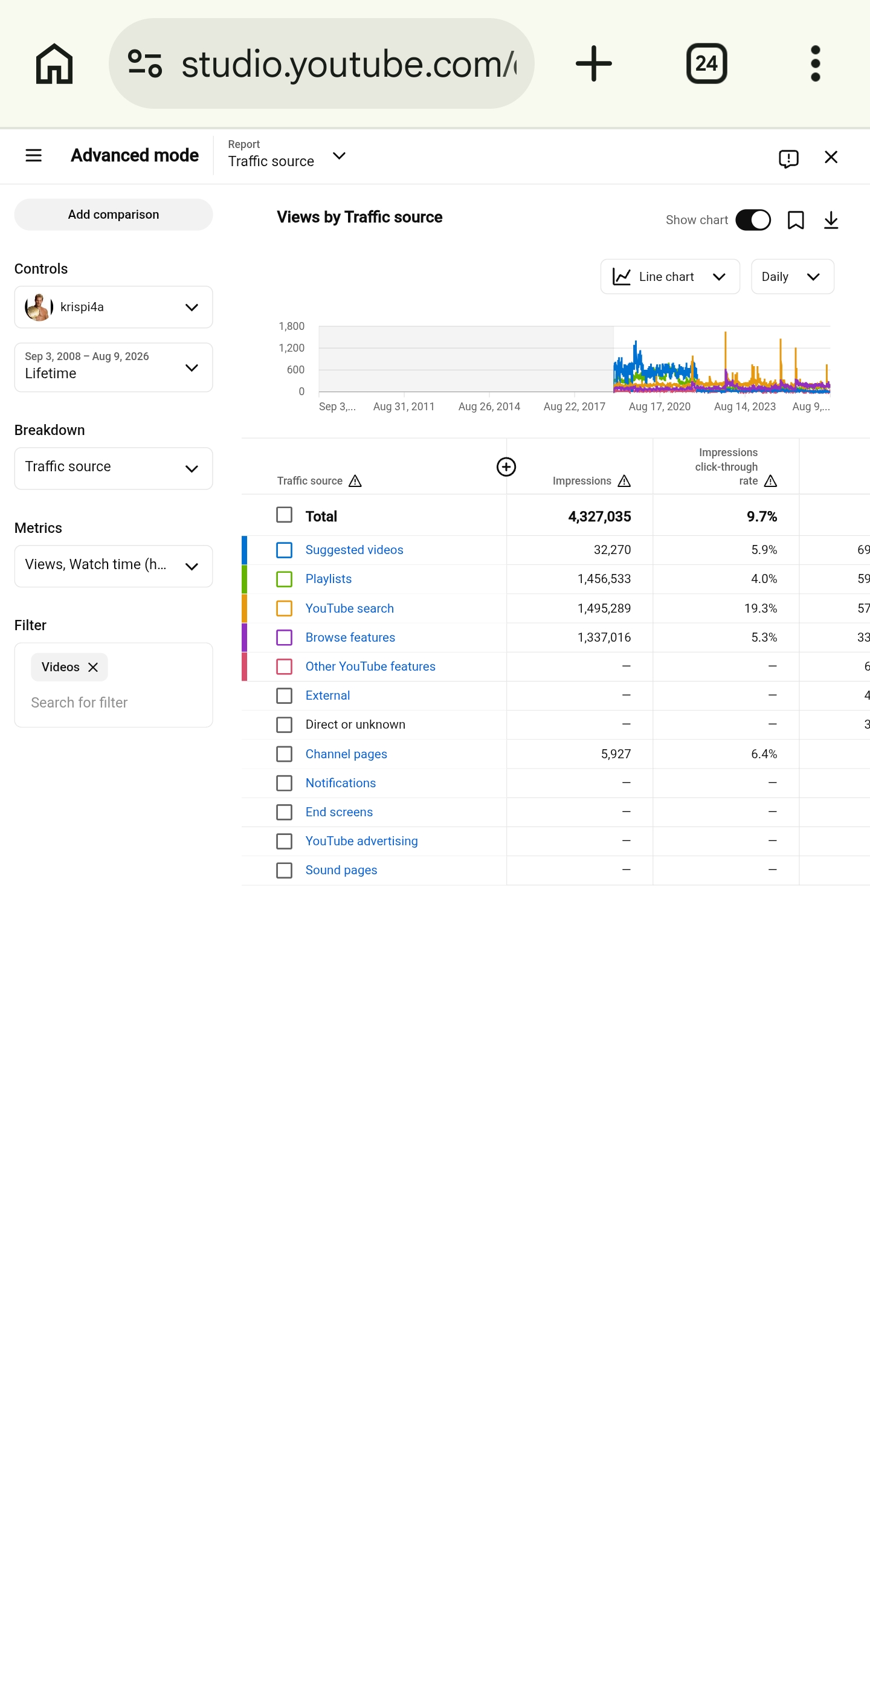Focus the Search for filter field
The height and width of the screenshot is (1699, 870).
tap(114, 703)
